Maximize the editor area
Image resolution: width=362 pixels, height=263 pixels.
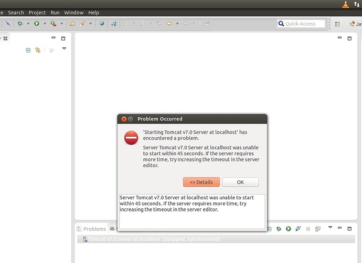pos(349,38)
